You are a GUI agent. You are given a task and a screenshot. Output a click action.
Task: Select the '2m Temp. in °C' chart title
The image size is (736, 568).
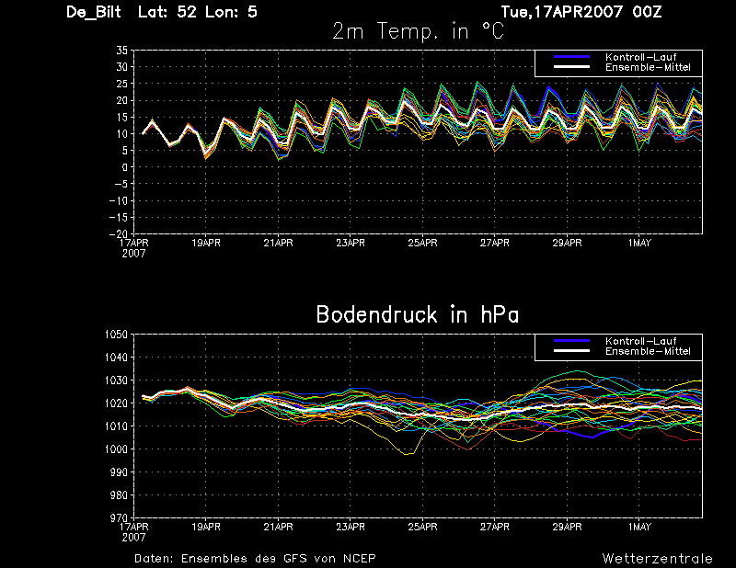click(417, 31)
